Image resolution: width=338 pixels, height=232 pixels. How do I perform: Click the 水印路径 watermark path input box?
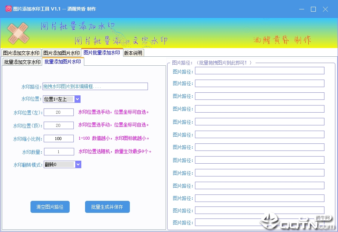click(96, 86)
